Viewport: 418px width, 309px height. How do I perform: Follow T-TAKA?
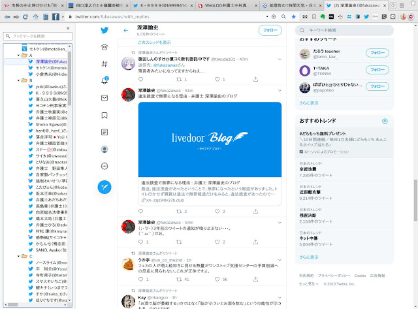pyautogui.click(x=378, y=70)
